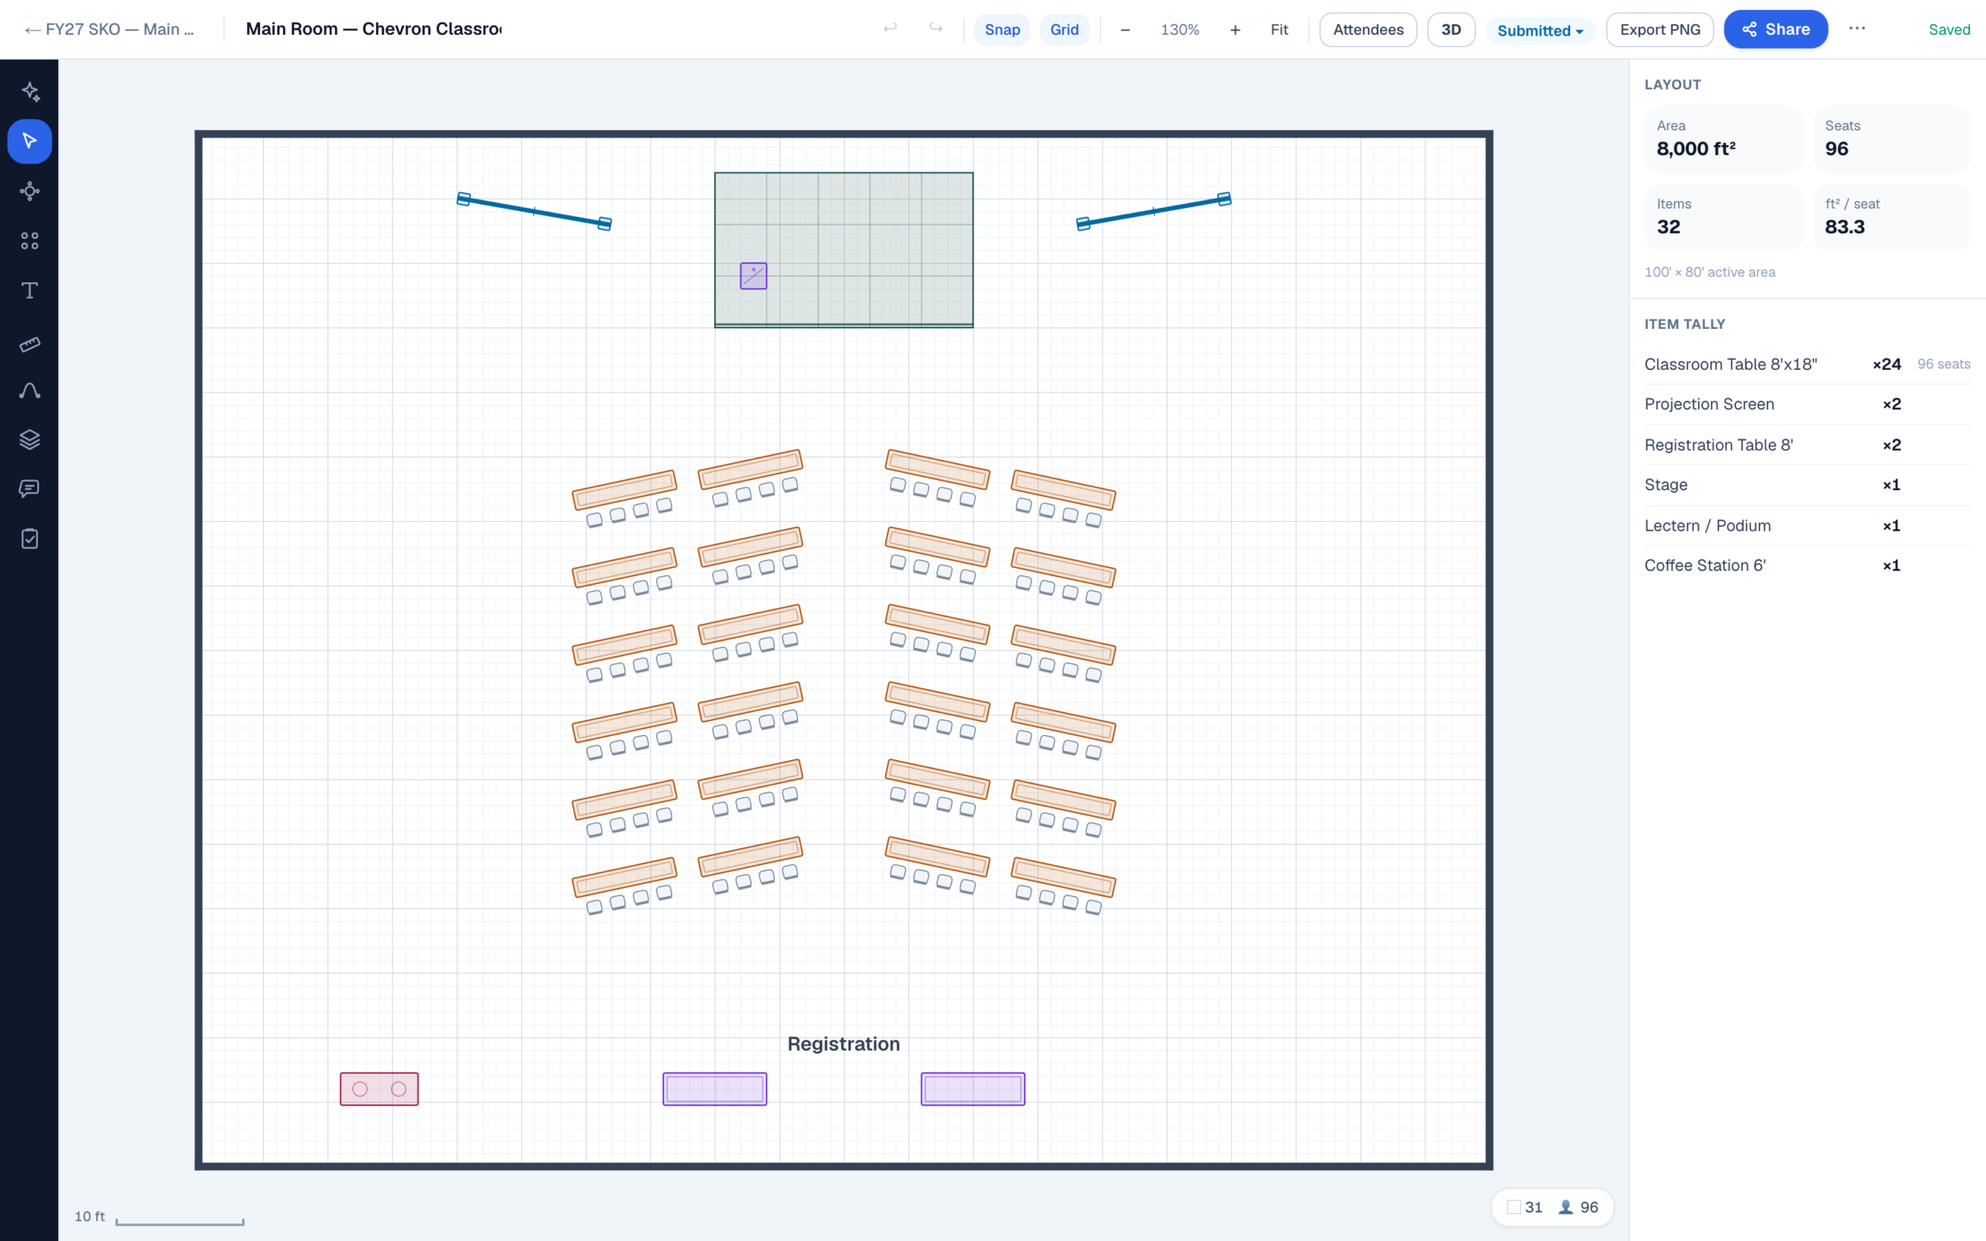The width and height of the screenshot is (1986, 1241).
Task: Open the Submitted status dropdown
Action: (1541, 30)
